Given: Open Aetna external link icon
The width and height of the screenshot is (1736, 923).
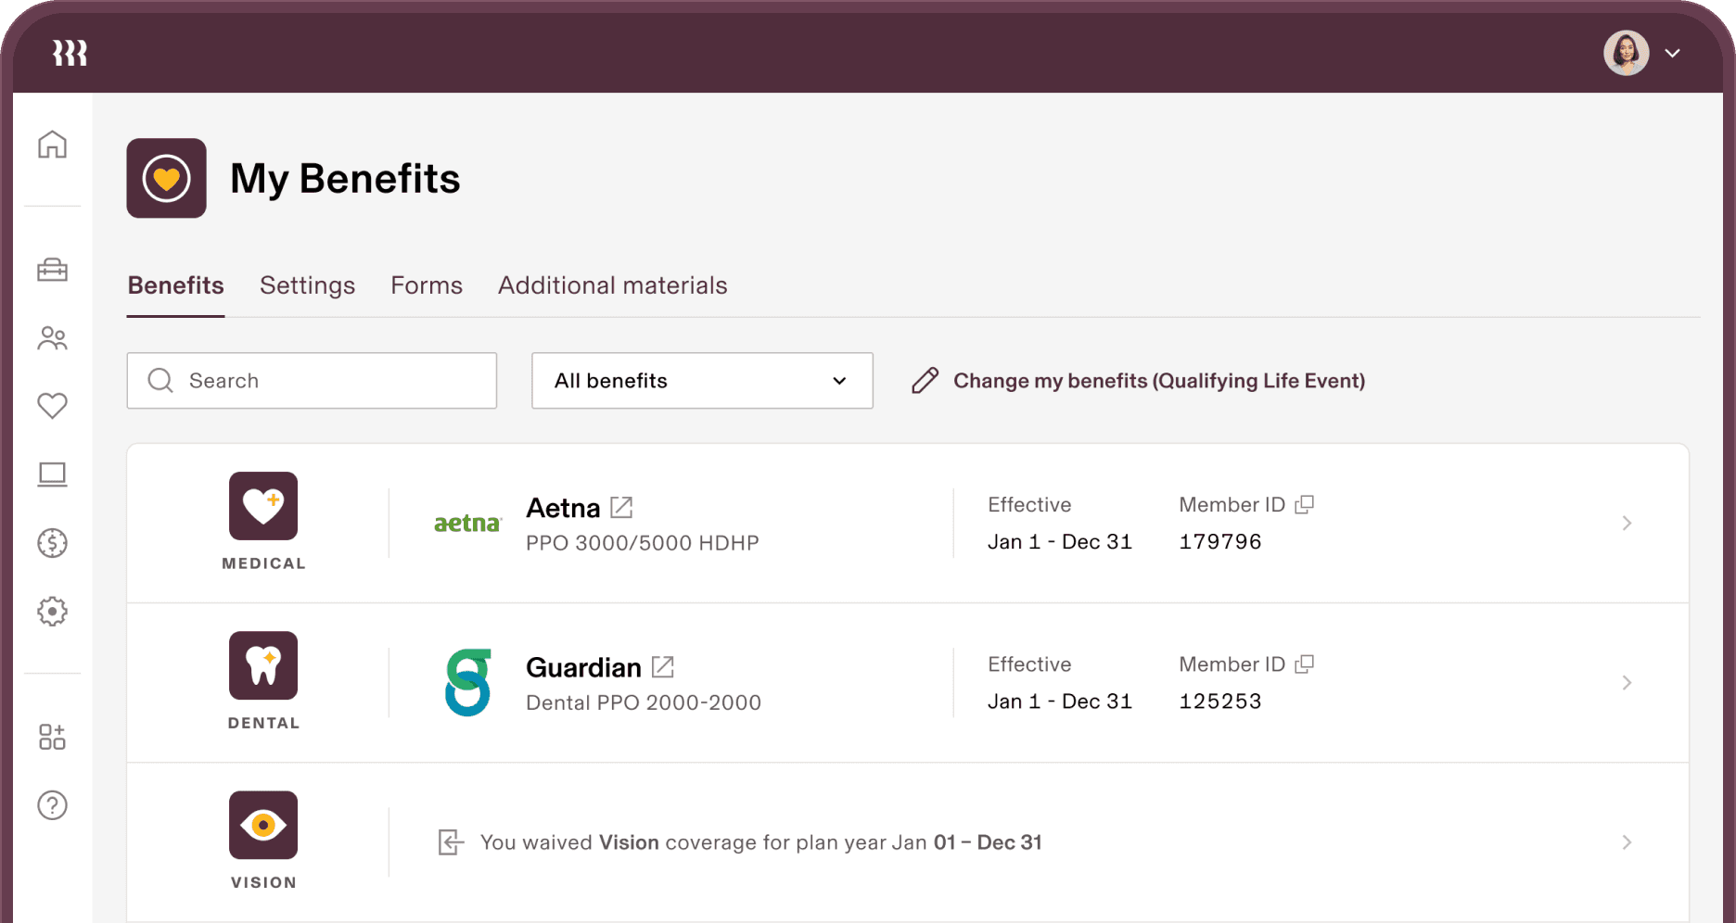Looking at the screenshot, I should pos(621,508).
